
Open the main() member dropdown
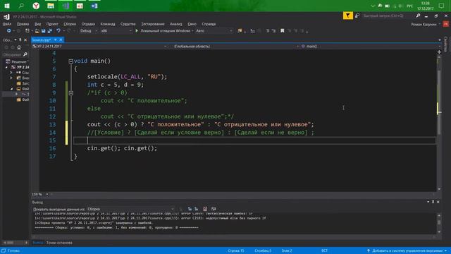[x=371, y=46]
